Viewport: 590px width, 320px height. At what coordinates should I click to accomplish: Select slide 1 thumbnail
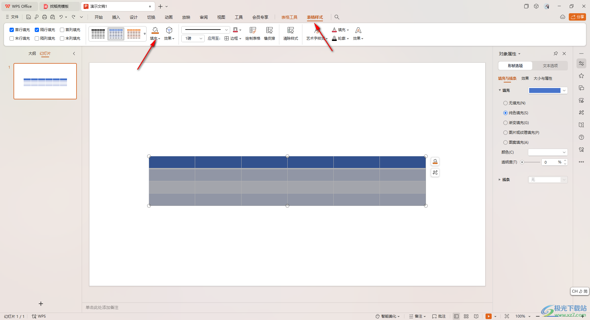click(45, 81)
